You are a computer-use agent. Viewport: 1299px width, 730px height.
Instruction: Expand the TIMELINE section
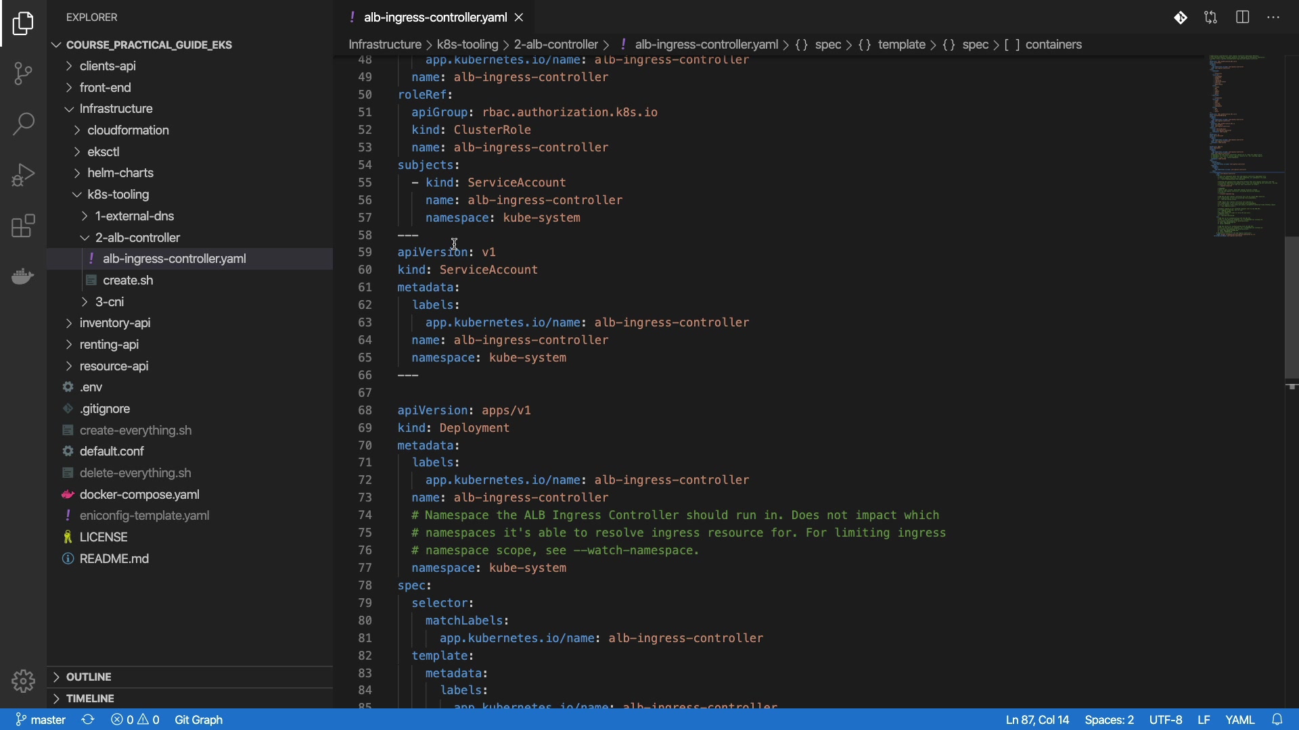point(90,698)
